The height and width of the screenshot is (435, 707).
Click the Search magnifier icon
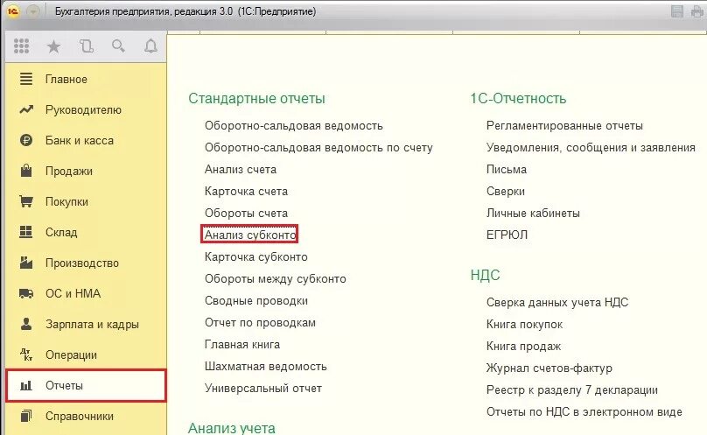[118, 46]
